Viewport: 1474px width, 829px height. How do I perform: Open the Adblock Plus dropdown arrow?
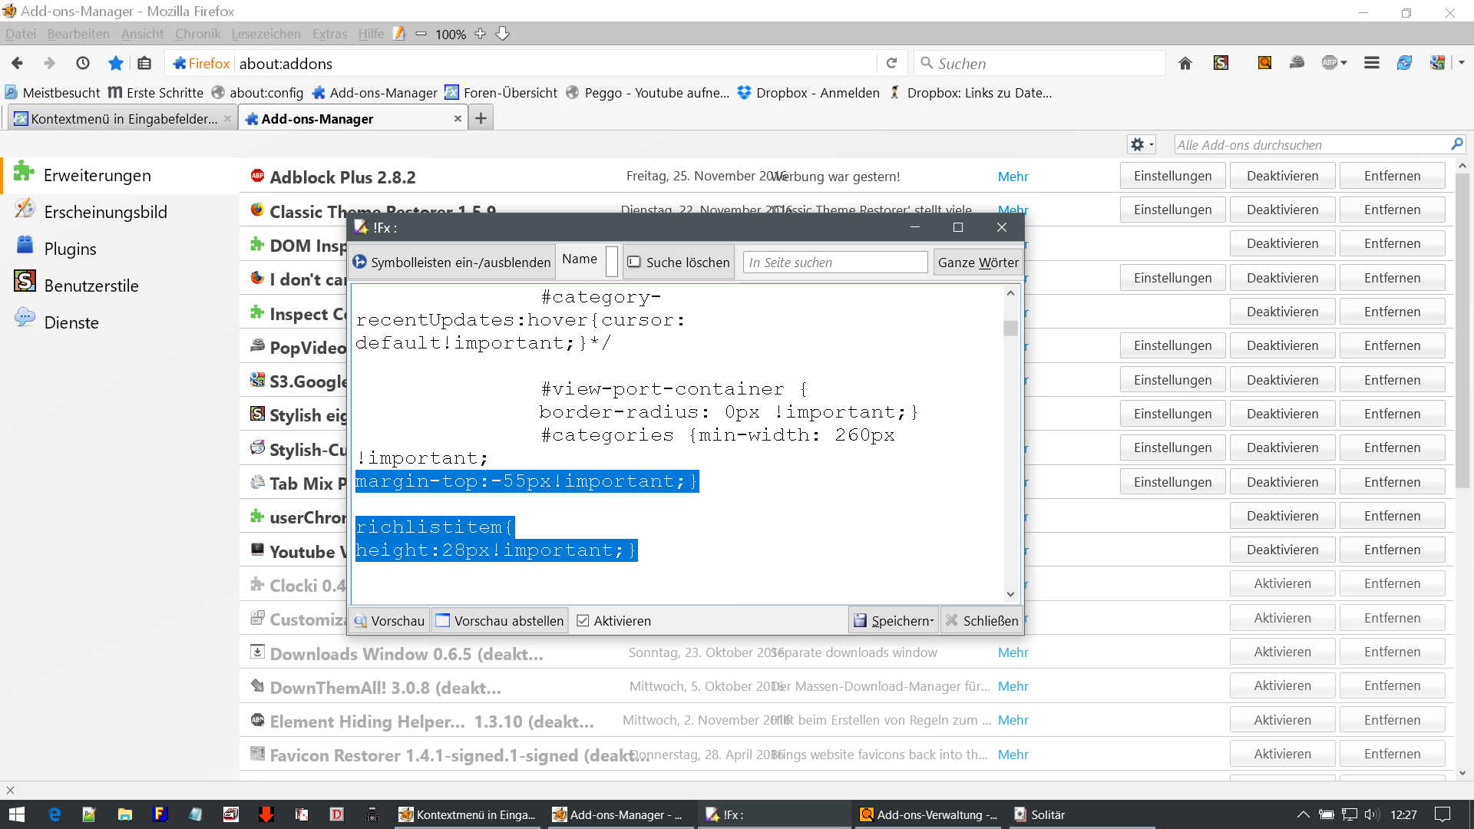pos(1344,63)
